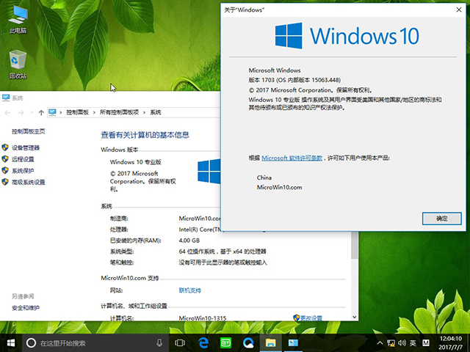The height and width of the screenshot is (352, 470).
Task: Click the Cortana circle icon
Action: click(31, 343)
